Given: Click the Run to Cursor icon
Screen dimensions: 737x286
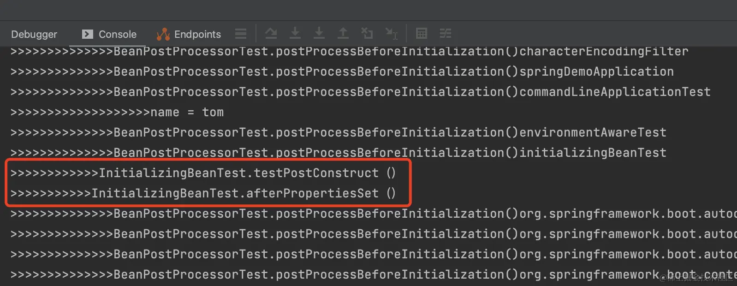Looking at the screenshot, I should pos(392,33).
